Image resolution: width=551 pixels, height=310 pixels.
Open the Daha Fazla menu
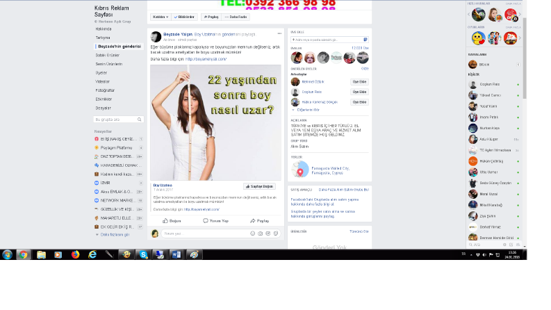coord(236,17)
